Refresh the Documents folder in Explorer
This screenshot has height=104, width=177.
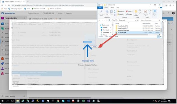[138, 20]
